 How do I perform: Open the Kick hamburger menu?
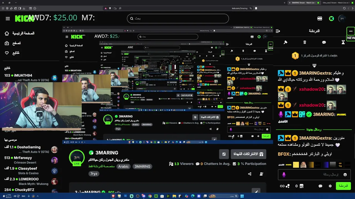[x=8, y=19]
